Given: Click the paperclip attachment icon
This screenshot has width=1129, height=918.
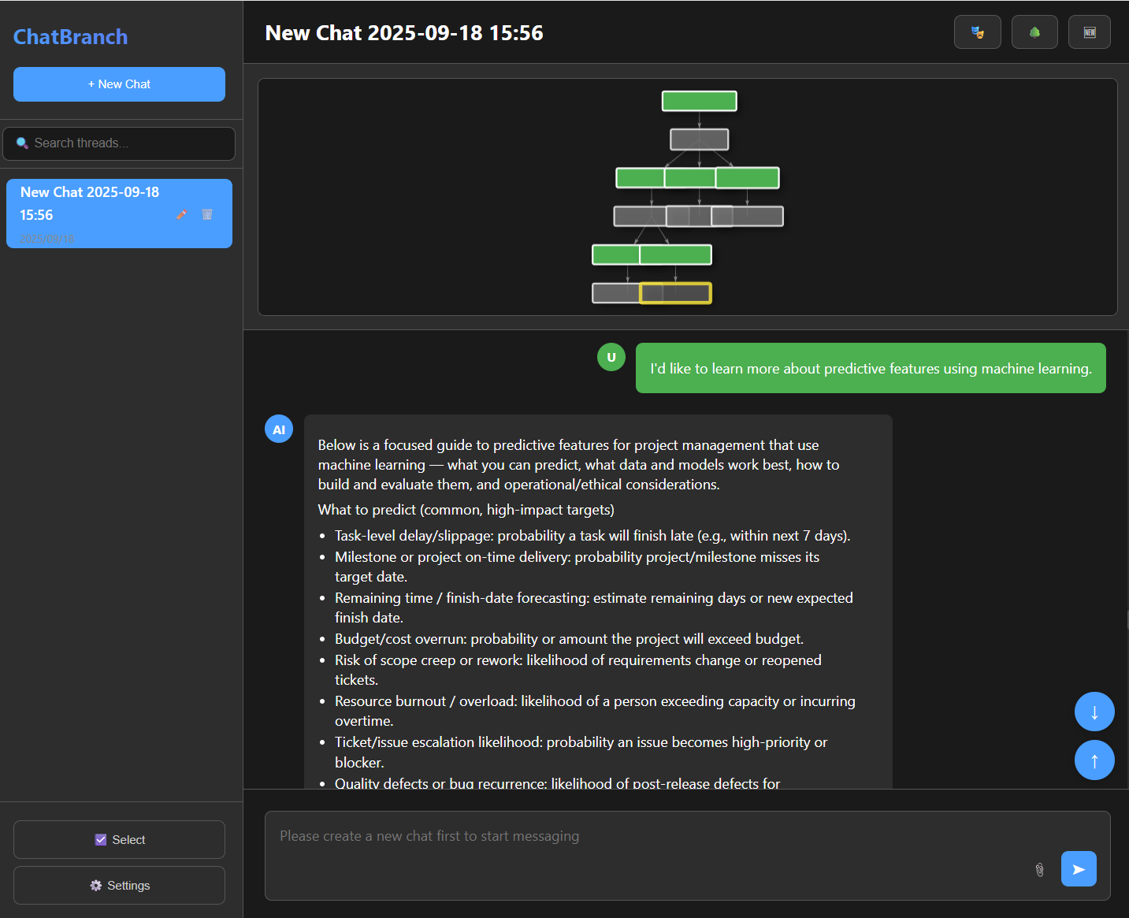Looking at the screenshot, I should point(1039,869).
